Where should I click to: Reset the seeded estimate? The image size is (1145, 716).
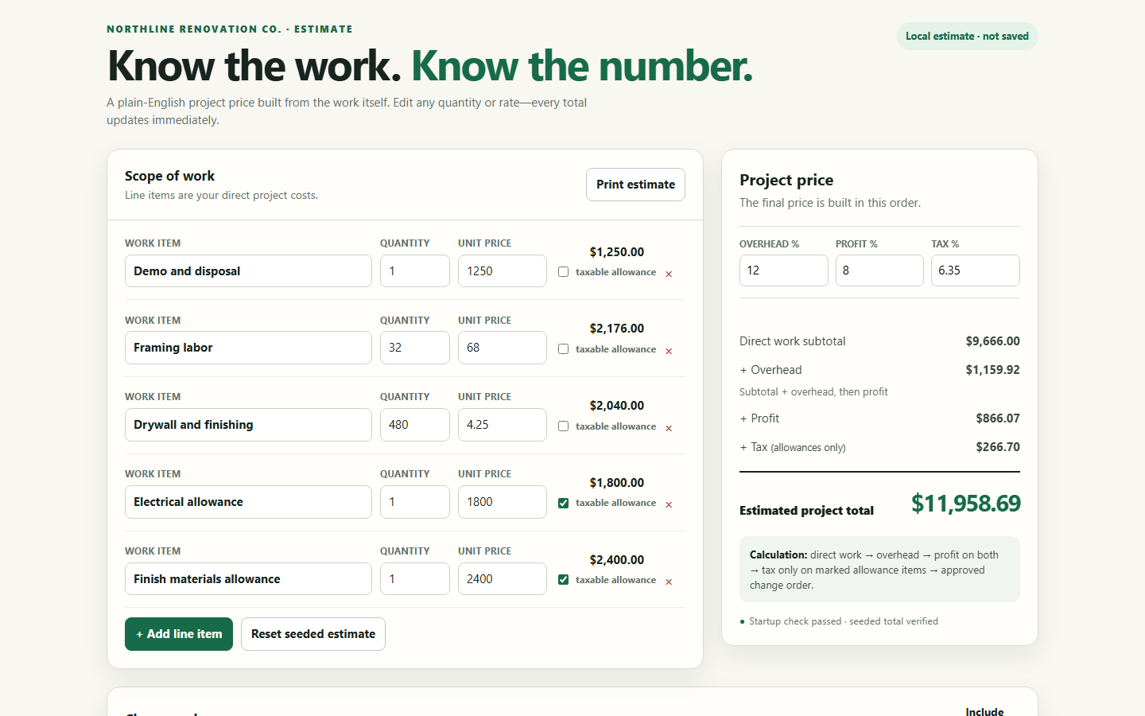coord(313,634)
